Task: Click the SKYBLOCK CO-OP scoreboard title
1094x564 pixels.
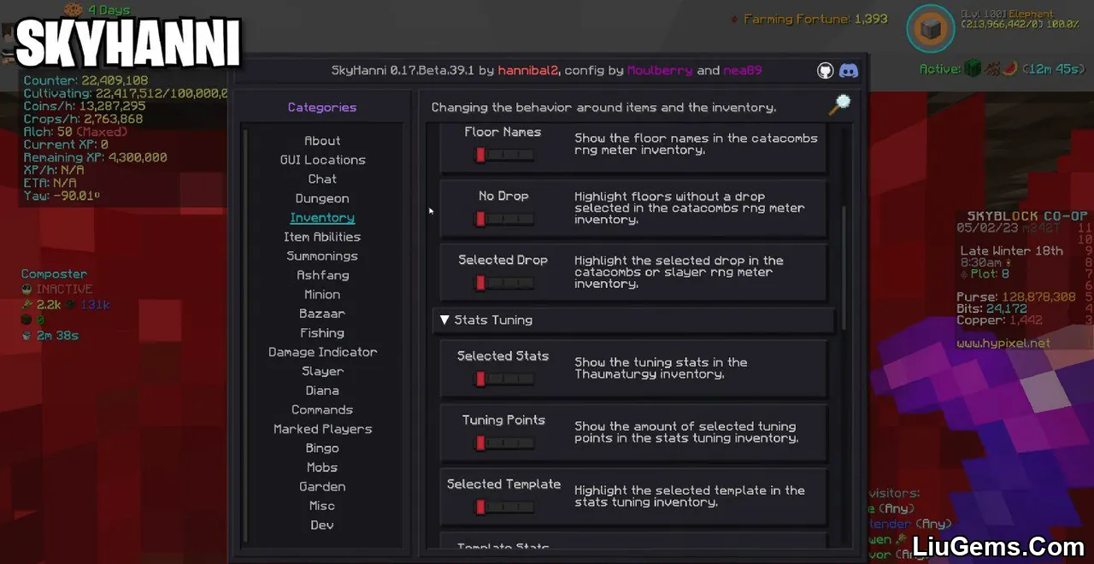Action: (x=1026, y=216)
